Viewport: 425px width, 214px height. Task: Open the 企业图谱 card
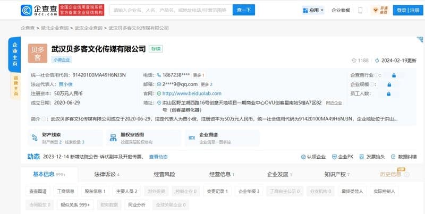(x=222, y=138)
